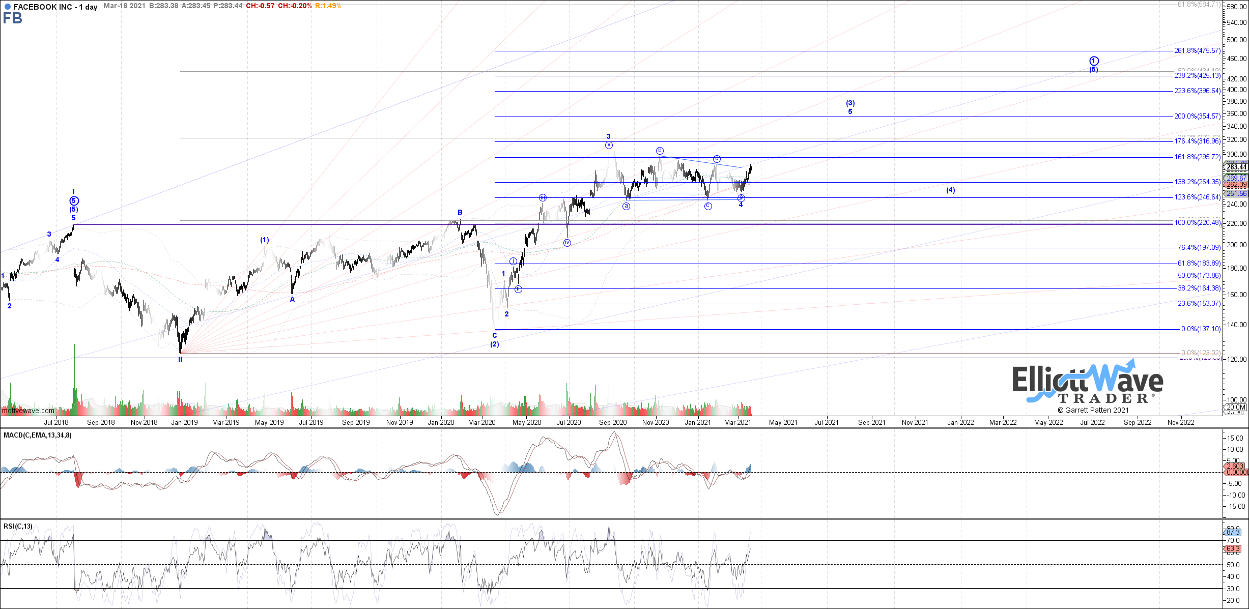Click the price value P:283.44
1249x609 pixels.
pyautogui.click(x=228, y=6)
